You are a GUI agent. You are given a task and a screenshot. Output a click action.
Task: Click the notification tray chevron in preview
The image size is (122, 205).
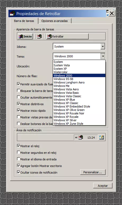point(76,138)
